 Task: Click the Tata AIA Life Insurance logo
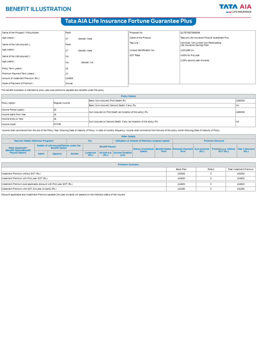[x=235, y=9]
